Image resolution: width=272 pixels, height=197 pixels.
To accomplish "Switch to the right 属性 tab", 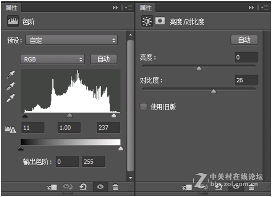I will pos(146,8).
